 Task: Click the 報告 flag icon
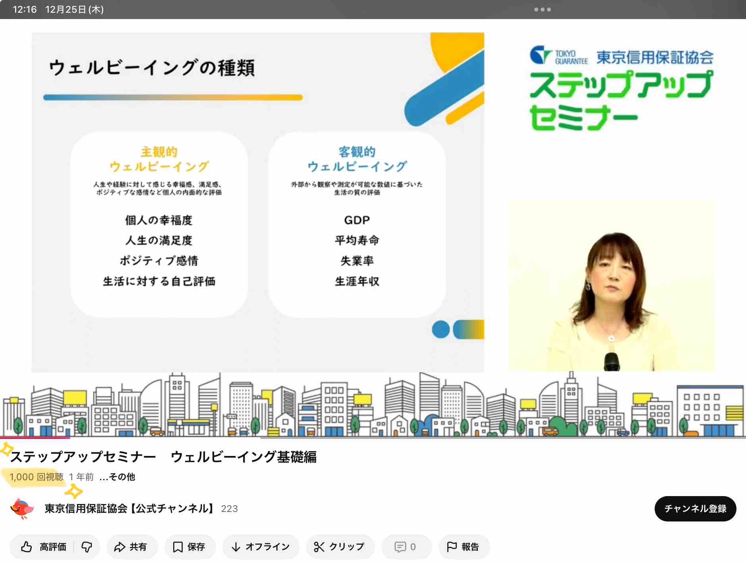coord(452,547)
